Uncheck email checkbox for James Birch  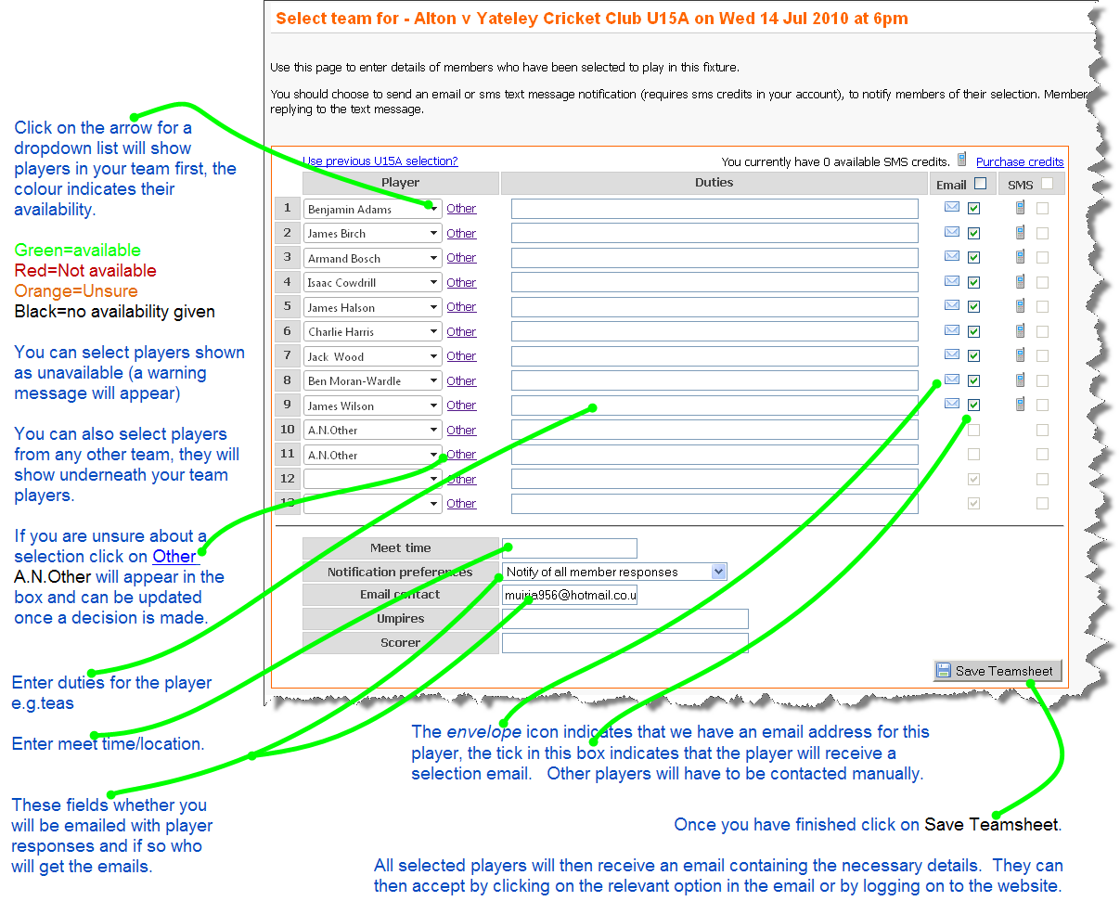(973, 233)
